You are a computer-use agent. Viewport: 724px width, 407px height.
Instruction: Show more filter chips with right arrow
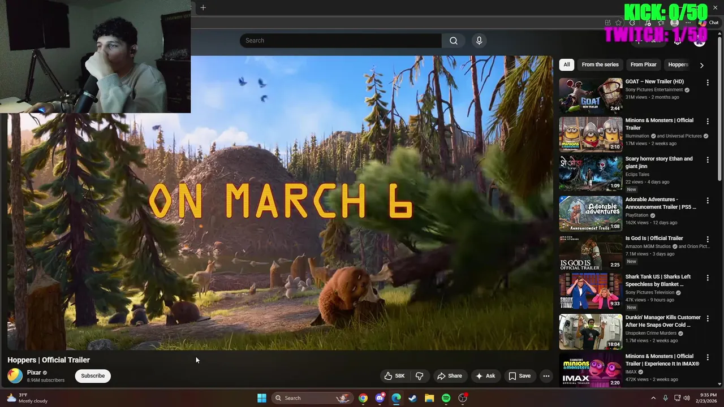pyautogui.click(x=701, y=65)
